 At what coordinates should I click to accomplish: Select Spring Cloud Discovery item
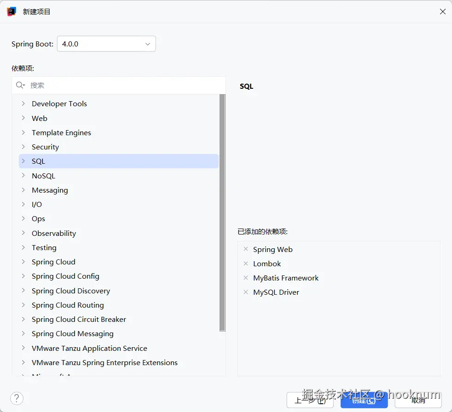[x=70, y=291]
